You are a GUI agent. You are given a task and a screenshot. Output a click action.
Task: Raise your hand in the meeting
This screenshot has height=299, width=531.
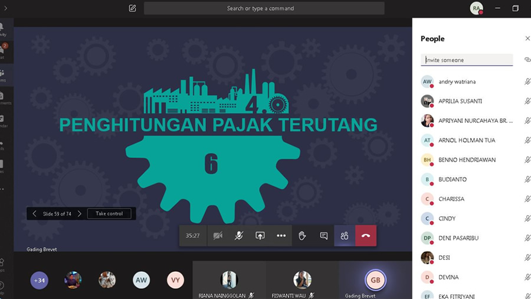302,235
